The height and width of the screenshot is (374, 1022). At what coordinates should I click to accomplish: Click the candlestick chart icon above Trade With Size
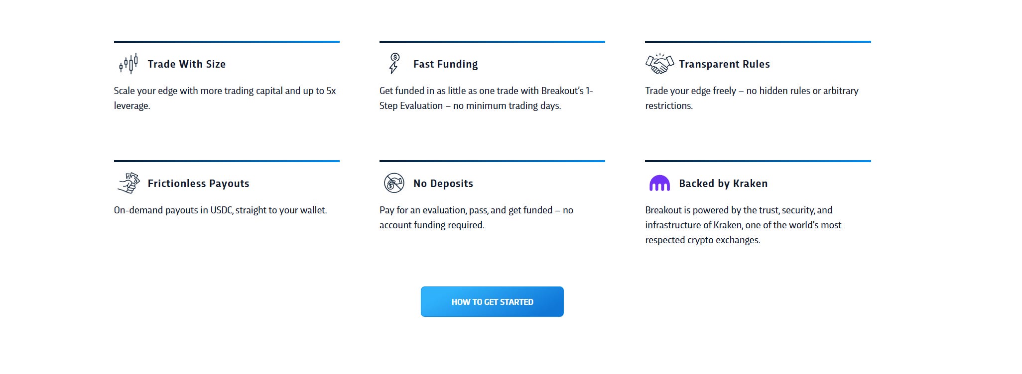click(x=128, y=63)
